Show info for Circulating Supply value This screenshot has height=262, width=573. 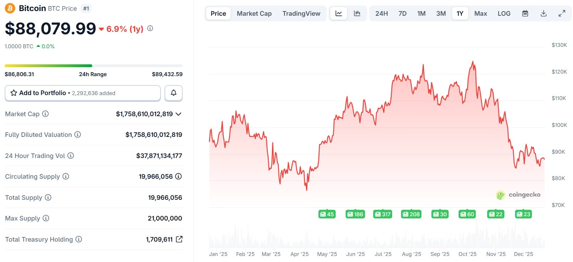pos(178,176)
